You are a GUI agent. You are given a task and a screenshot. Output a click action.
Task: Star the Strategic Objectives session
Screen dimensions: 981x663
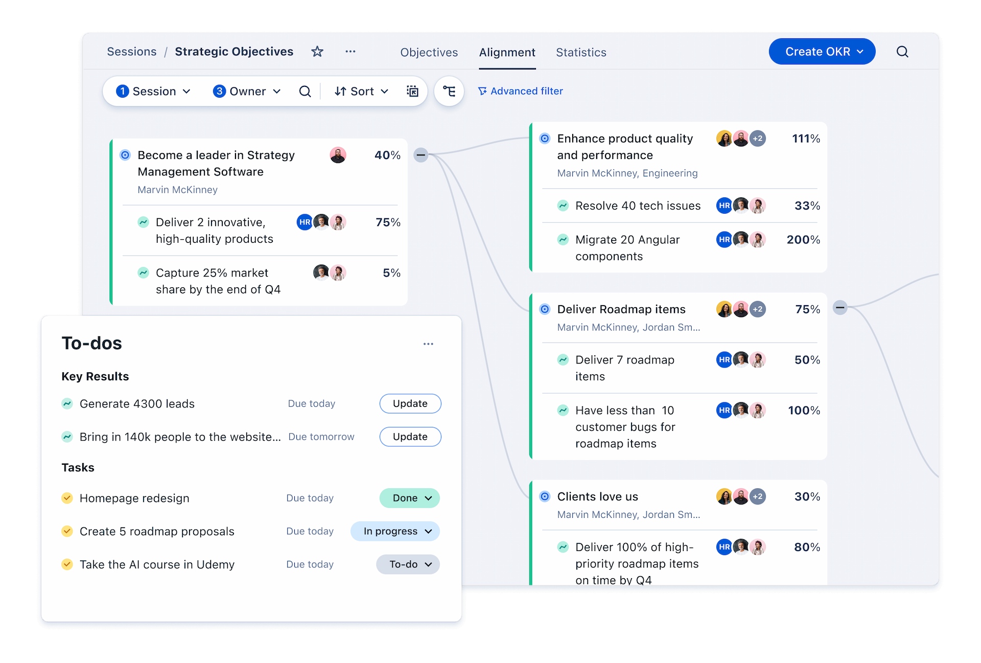[x=317, y=52]
